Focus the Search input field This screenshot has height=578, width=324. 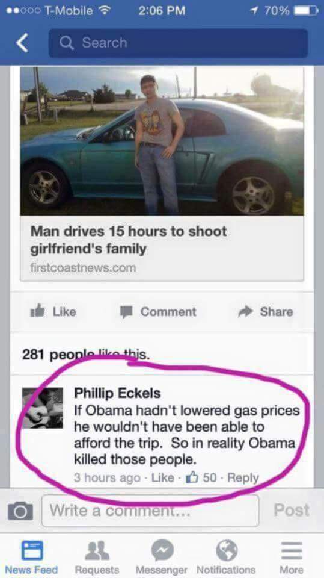(178, 43)
